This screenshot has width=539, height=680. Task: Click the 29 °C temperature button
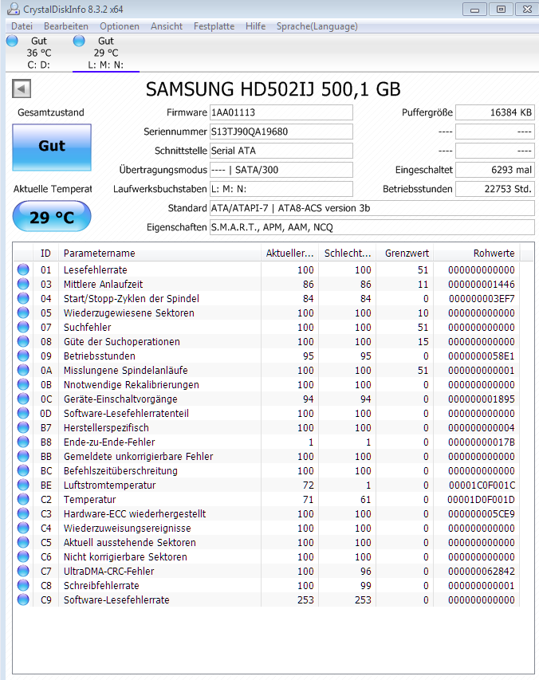(52, 216)
